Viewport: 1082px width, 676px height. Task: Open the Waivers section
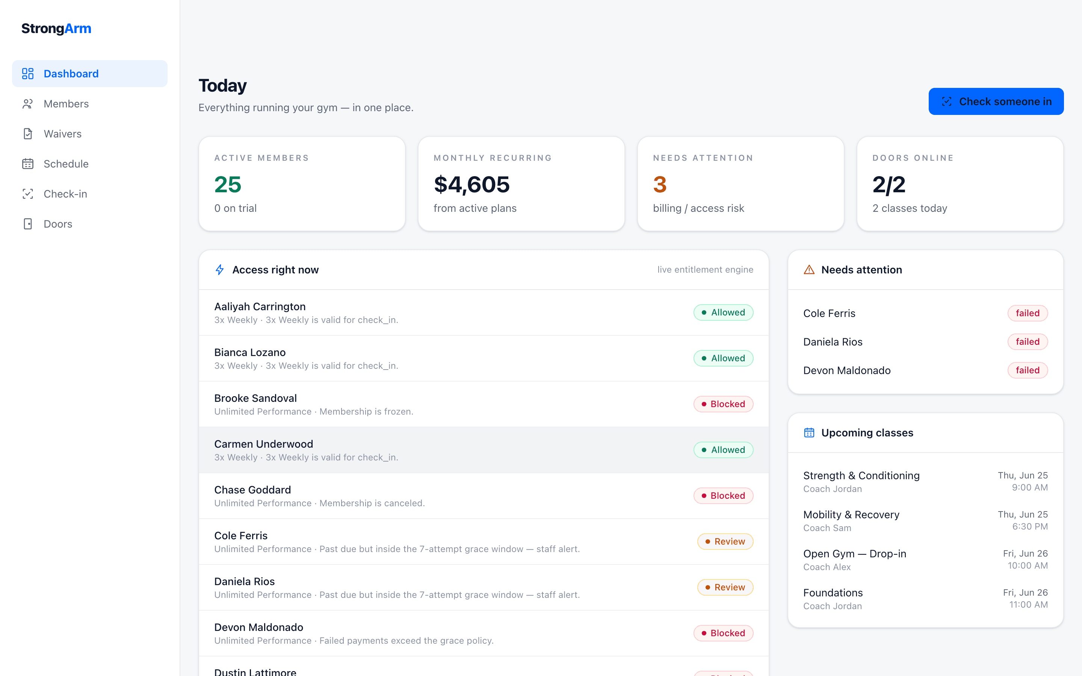coord(90,134)
